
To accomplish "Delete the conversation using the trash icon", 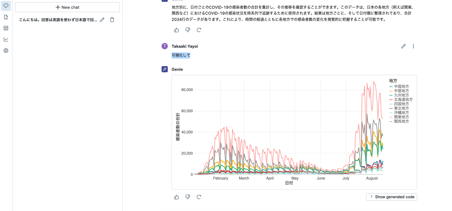I will click(x=112, y=19).
